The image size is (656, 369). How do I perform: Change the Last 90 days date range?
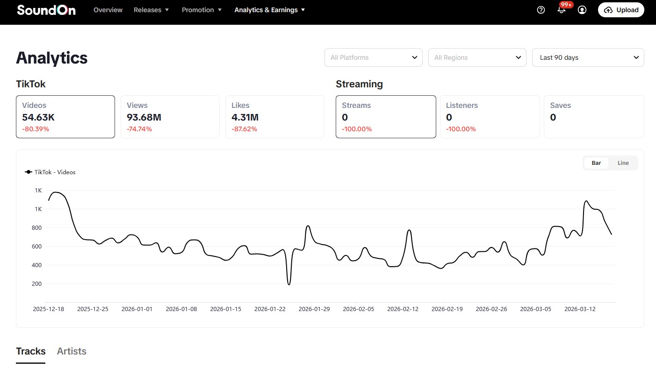click(x=588, y=57)
